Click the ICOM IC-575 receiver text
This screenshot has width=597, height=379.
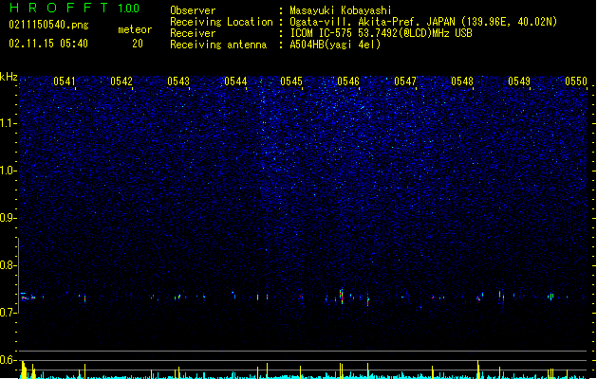tap(381, 33)
